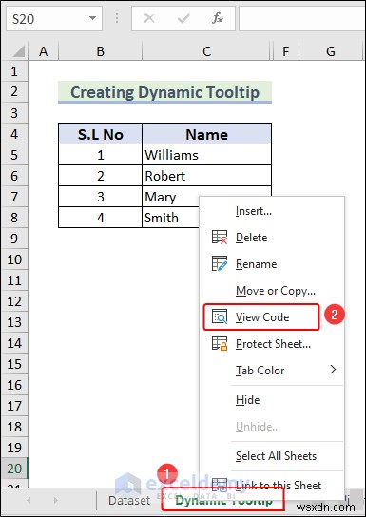Click the Robert name cell
Viewport: 366px width, 517px height.
pos(206,176)
